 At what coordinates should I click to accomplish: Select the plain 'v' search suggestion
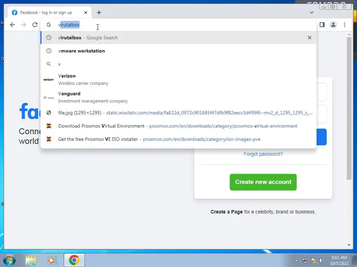(178, 64)
